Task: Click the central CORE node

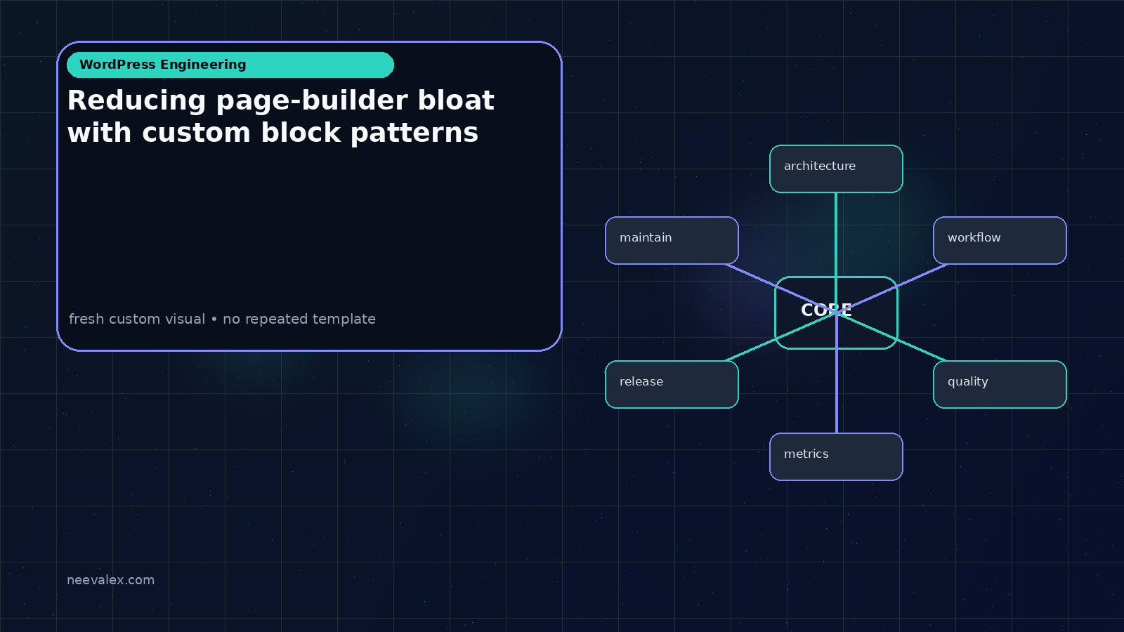Action: pyautogui.click(x=836, y=312)
